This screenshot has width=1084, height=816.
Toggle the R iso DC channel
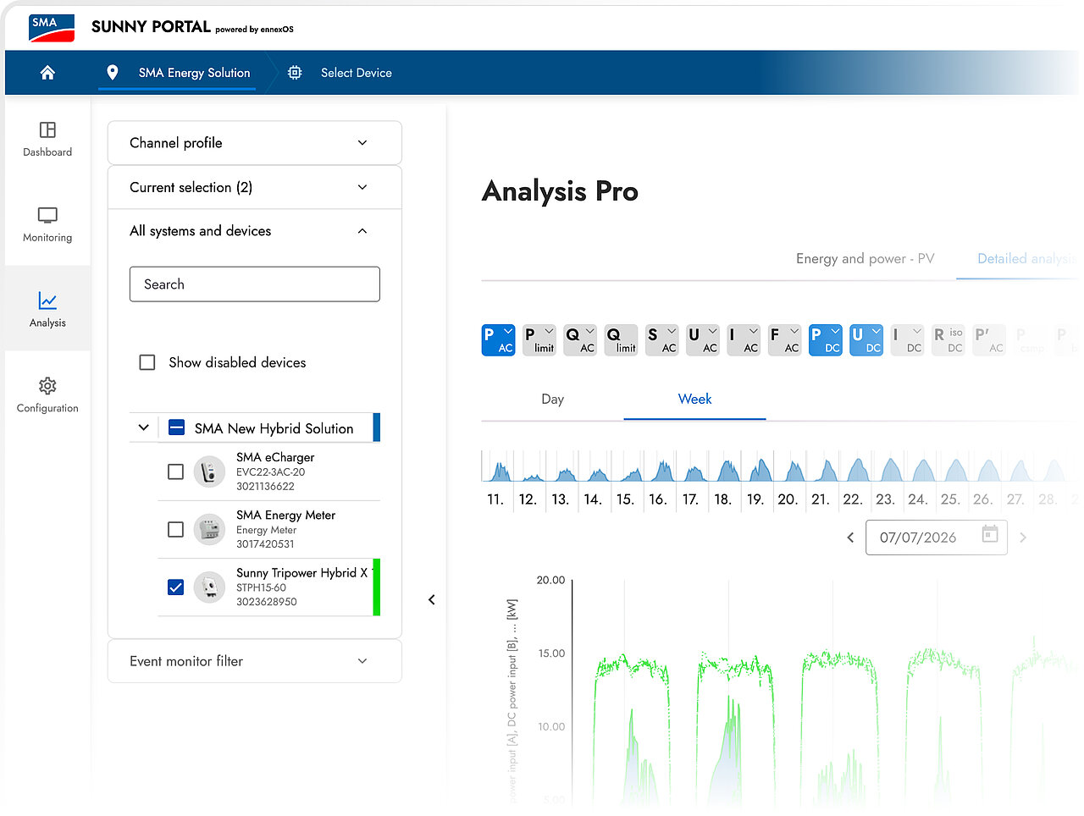[x=948, y=340]
